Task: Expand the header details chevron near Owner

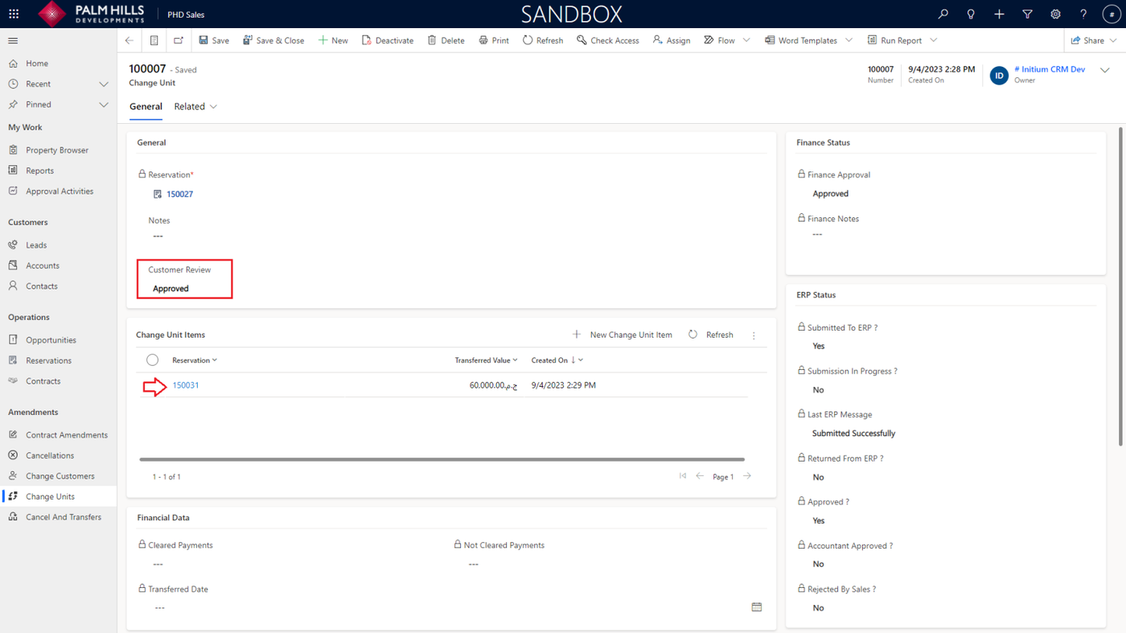Action: [1105, 71]
